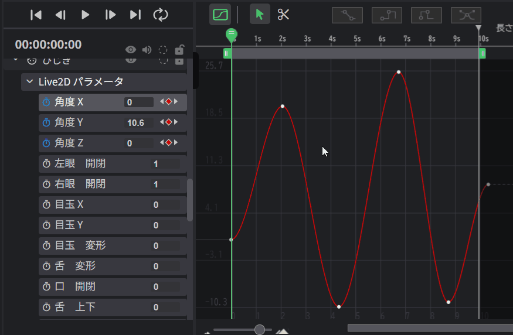Toggle stopwatch for 角度 Z
The height and width of the screenshot is (335, 513).
pos(46,143)
